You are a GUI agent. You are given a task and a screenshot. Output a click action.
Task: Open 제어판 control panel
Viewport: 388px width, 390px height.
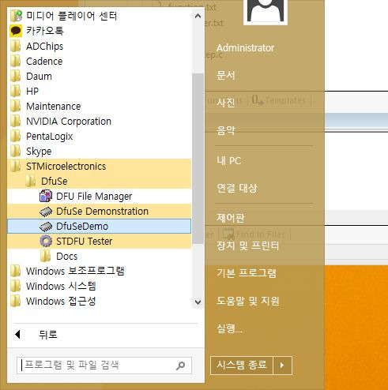(x=231, y=218)
